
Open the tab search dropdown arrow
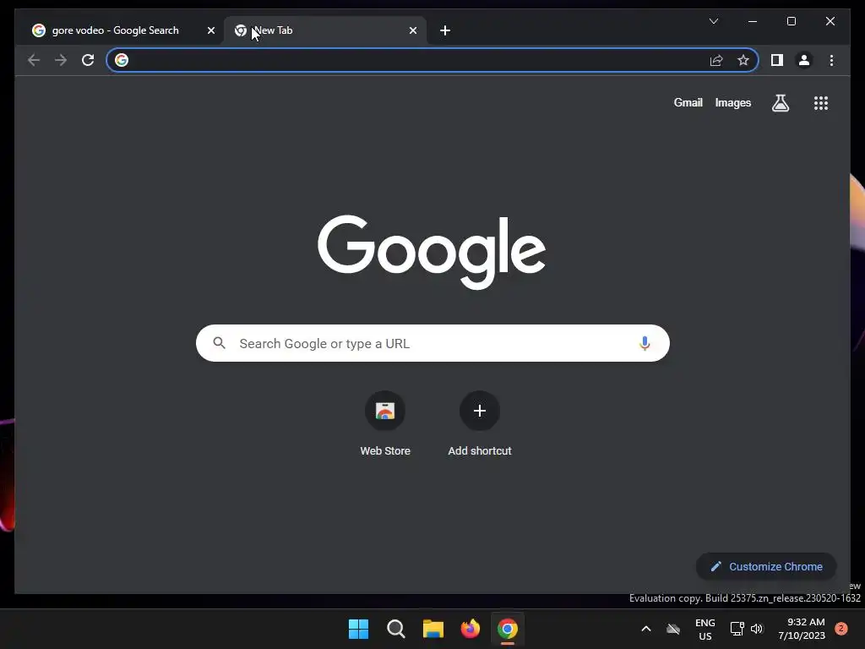coord(713,21)
